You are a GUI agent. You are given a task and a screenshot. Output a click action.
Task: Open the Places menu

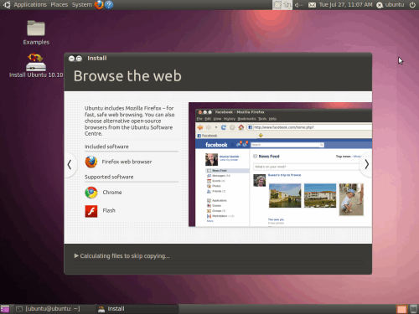[x=59, y=5]
